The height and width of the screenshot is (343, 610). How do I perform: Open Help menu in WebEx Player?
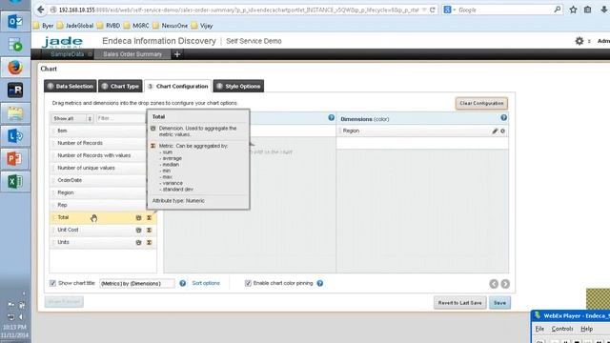587,329
